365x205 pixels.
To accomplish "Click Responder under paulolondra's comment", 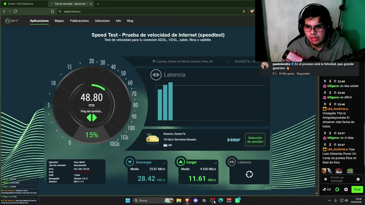I will (x=303, y=73).
